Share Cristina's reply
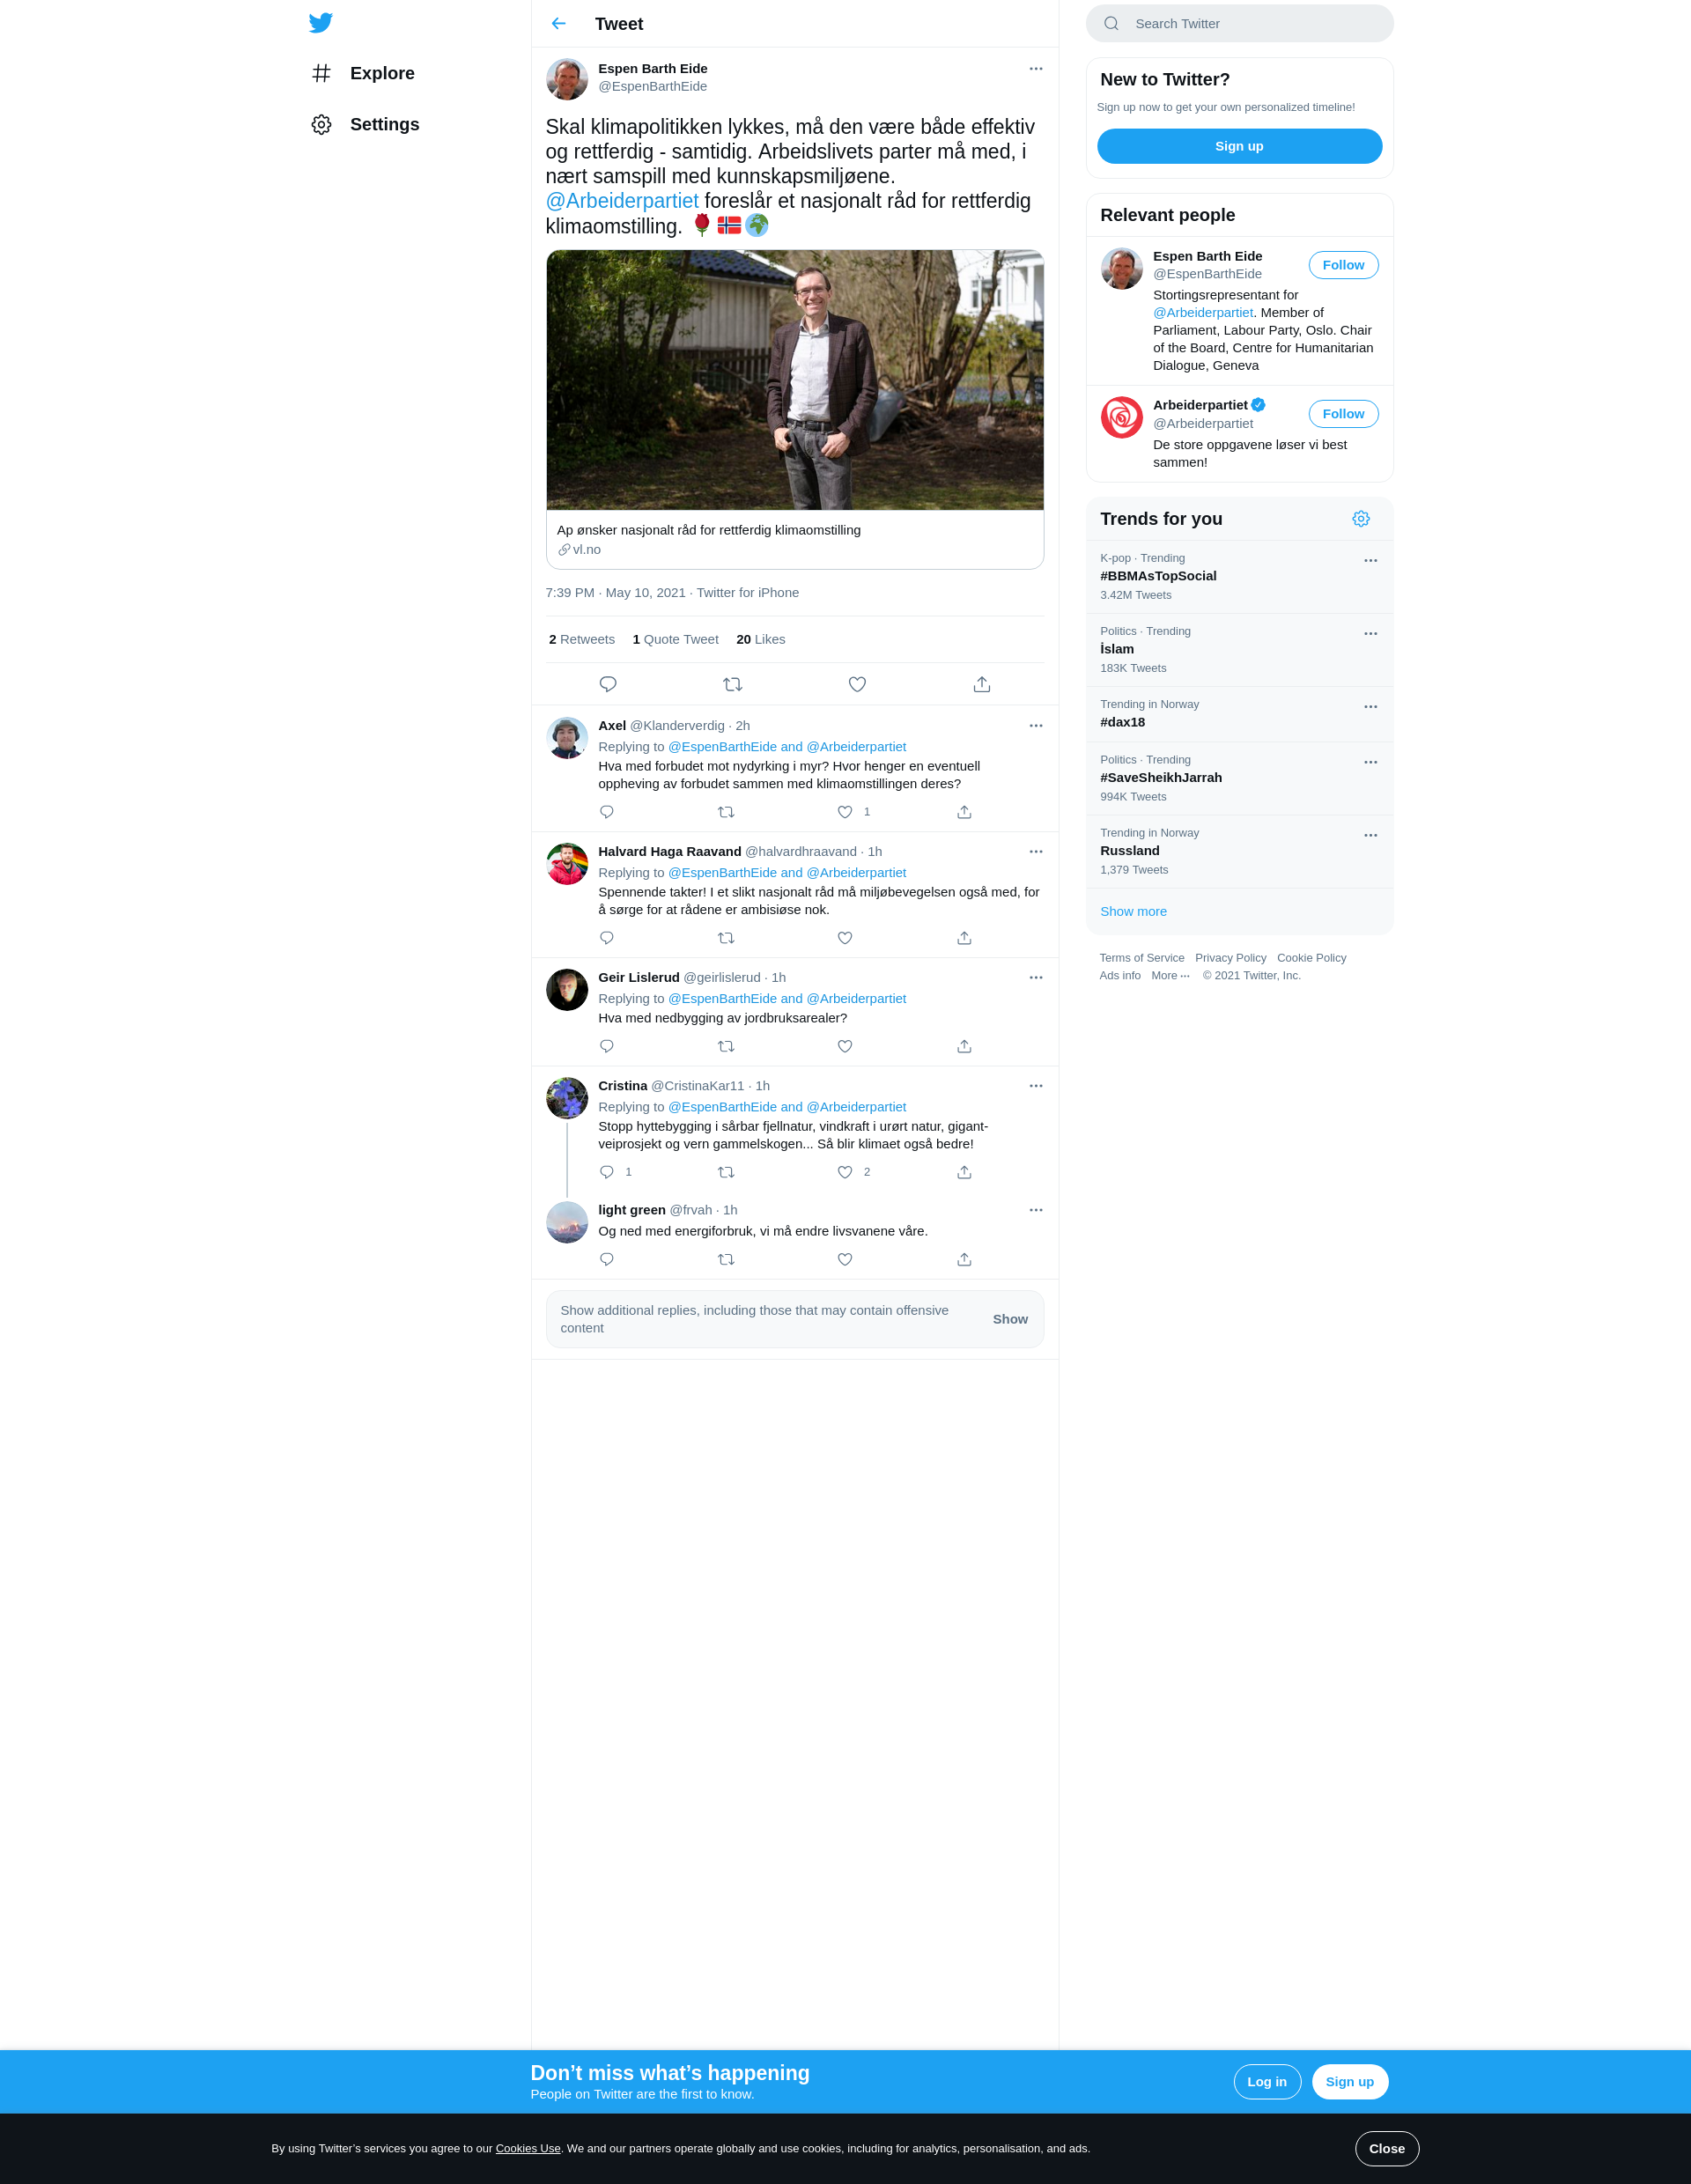The image size is (1691, 2184). click(964, 1172)
